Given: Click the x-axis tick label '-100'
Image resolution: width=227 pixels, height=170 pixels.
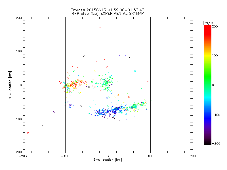Looking at the screenshot, I should 65,156.
